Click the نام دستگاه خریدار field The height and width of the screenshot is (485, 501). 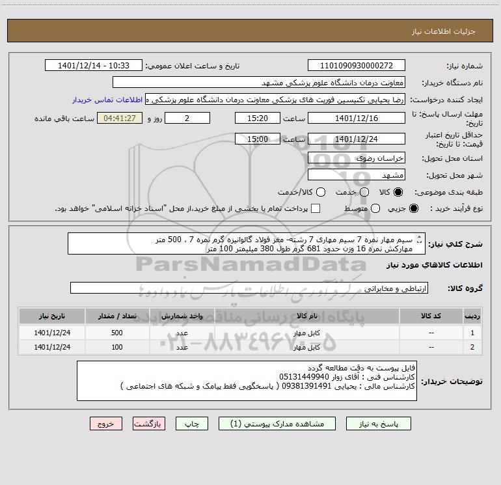point(259,82)
